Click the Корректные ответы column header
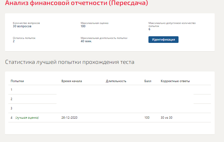 [x=175, y=81]
